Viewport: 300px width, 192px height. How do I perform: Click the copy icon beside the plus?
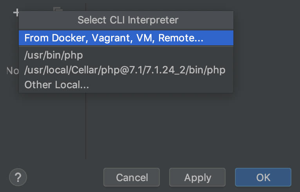[x=58, y=9]
